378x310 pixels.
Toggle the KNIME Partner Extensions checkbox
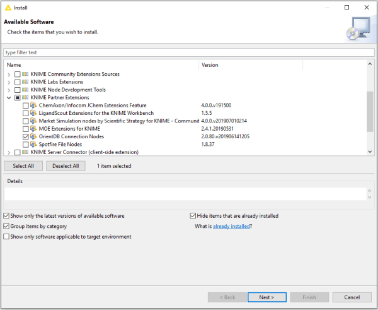tap(18, 98)
